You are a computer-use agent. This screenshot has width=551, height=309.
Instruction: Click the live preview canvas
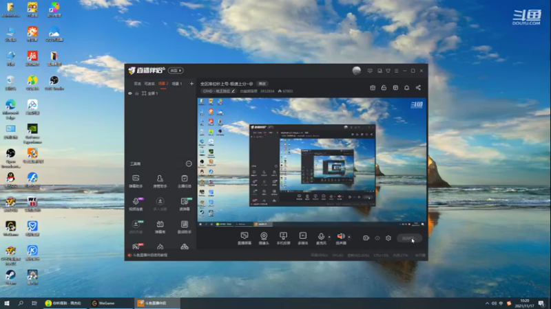[312, 162]
